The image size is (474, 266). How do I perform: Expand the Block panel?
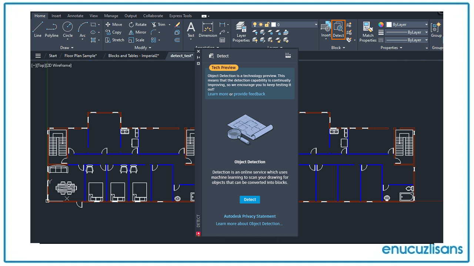tap(338, 48)
